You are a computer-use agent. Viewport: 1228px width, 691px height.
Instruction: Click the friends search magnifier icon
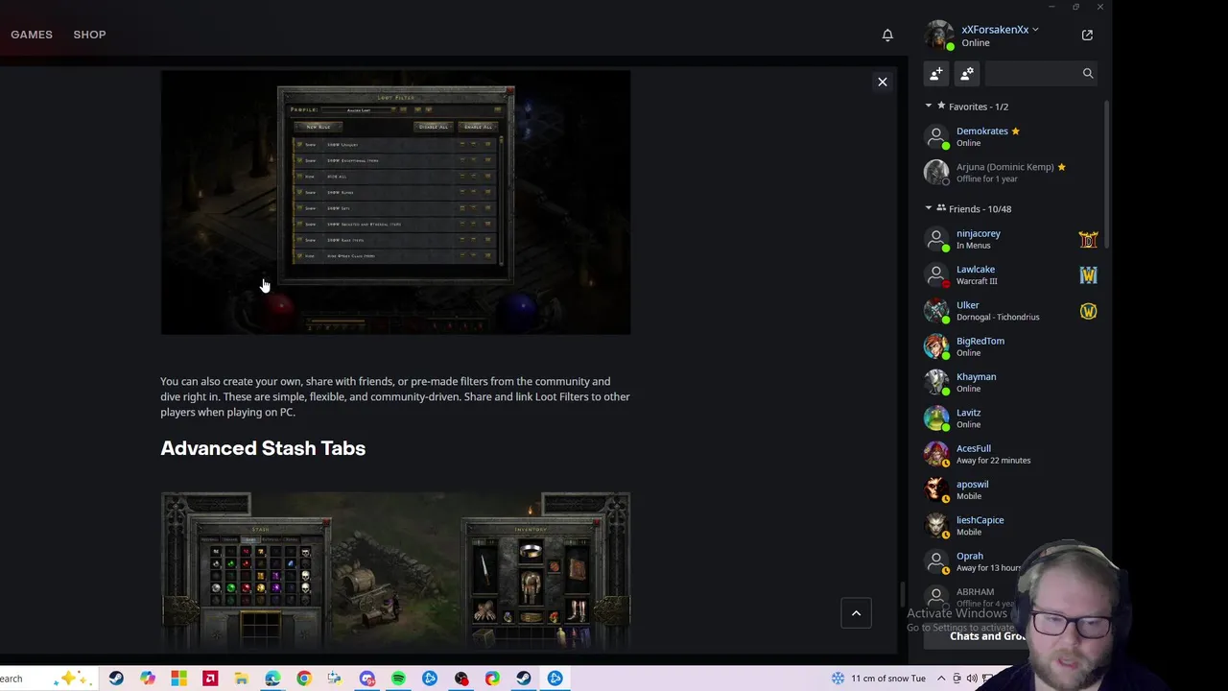coord(1088,74)
